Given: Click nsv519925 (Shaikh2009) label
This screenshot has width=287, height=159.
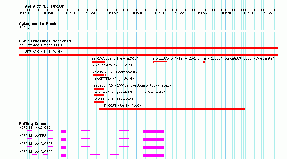Looking at the screenshot, I should [x=120, y=106].
